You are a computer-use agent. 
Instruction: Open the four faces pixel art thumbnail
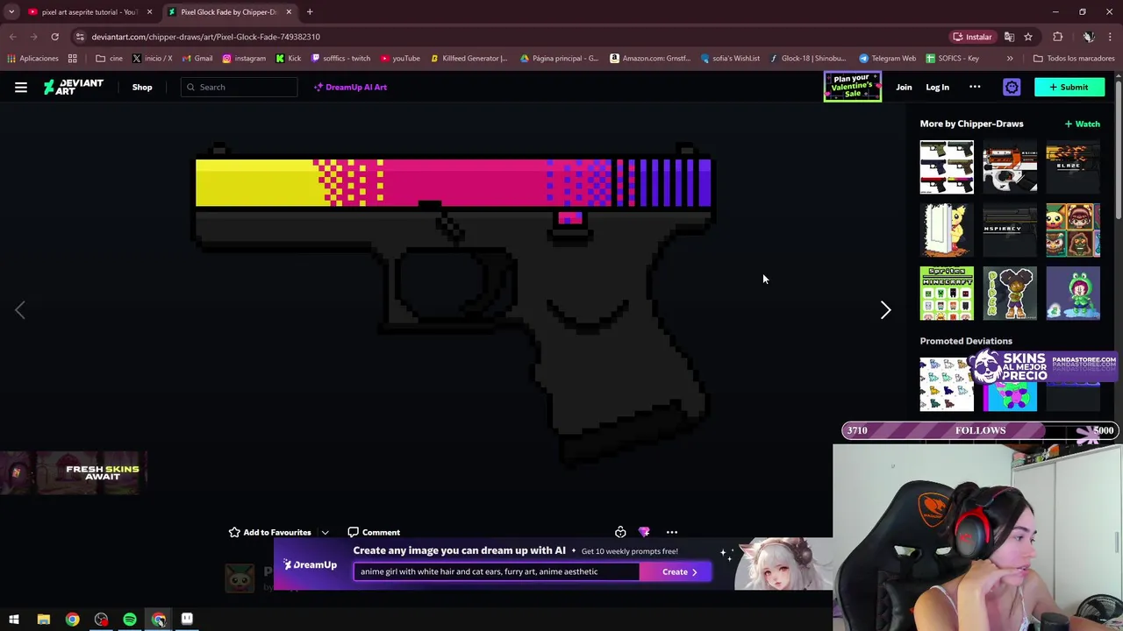click(x=1073, y=230)
